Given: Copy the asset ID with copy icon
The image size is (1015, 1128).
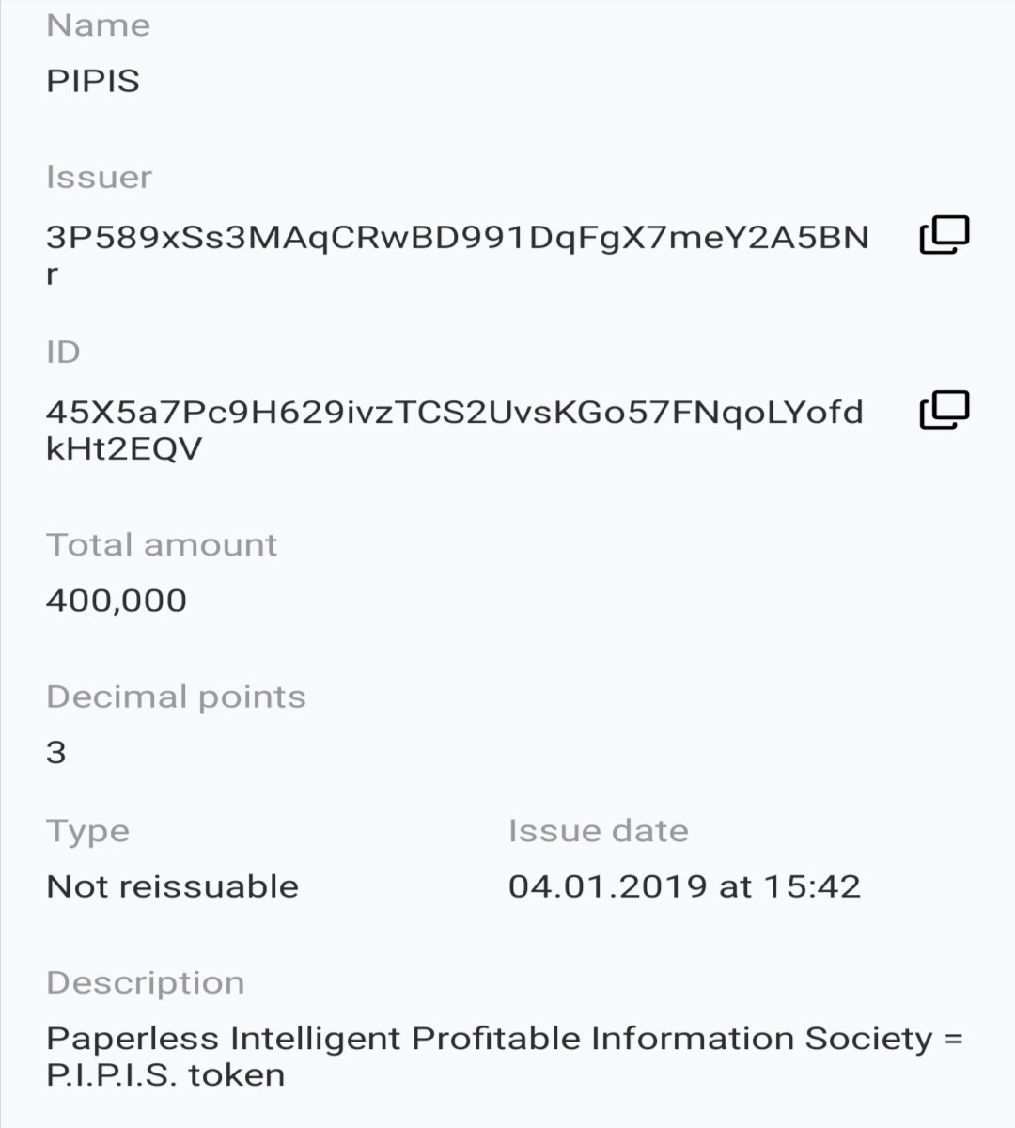Looking at the screenshot, I should click(944, 410).
